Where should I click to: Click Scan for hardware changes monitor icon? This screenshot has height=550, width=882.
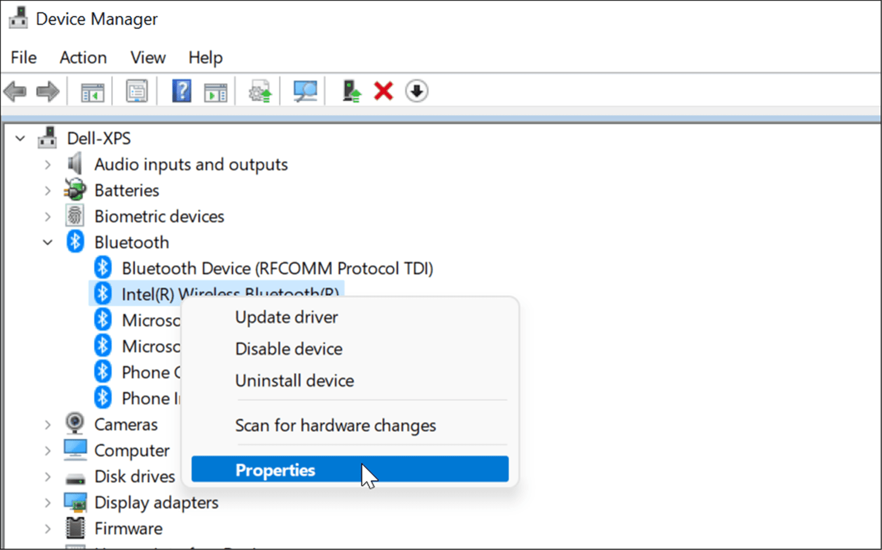(x=305, y=92)
